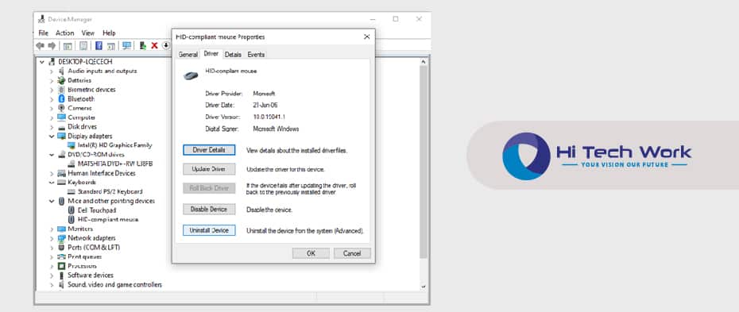Collapse the DVD/CD-ROM drives category
Image resolution: width=739 pixels, height=312 pixels.
coord(52,154)
